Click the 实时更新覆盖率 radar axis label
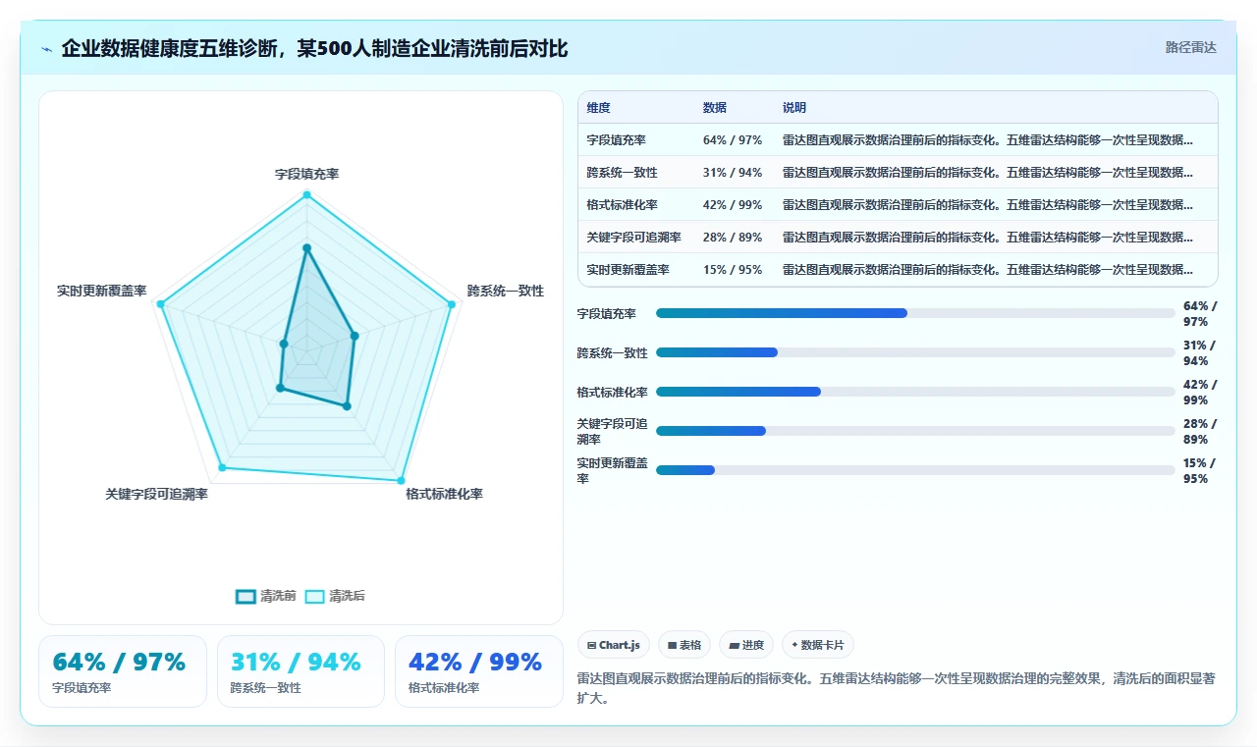The height and width of the screenshot is (747, 1257). tap(101, 291)
